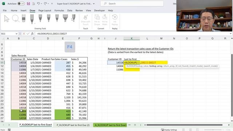Click inside the formula bar text

[52, 34]
